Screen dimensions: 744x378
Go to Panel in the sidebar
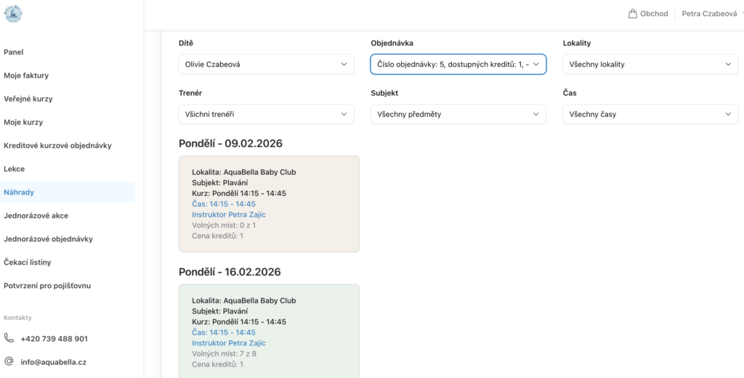pos(14,52)
